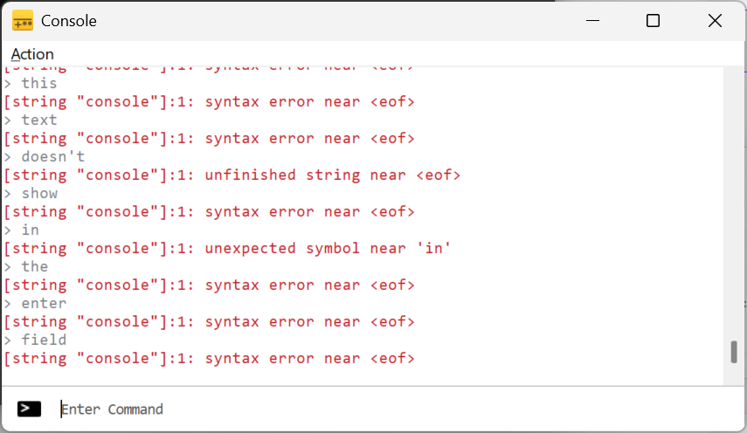The width and height of the screenshot is (747, 433).
Task: Click the Console title text
Action: [69, 21]
